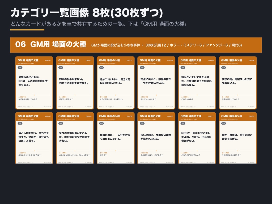Choose the GM-06 card thumbnail

[x=238, y=83]
